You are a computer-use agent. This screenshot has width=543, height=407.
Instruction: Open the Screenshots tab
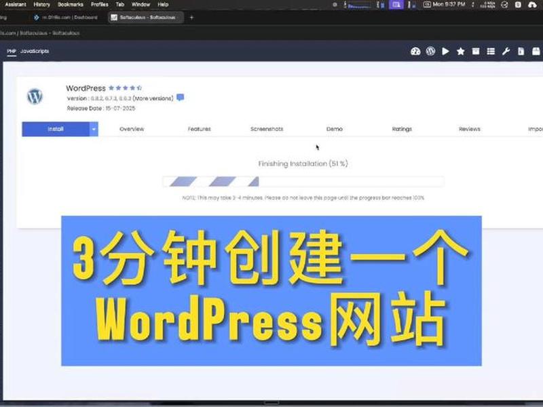(267, 129)
